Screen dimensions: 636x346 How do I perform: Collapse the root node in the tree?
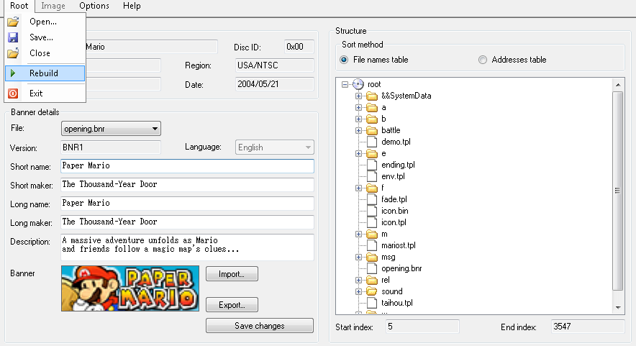pos(345,84)
